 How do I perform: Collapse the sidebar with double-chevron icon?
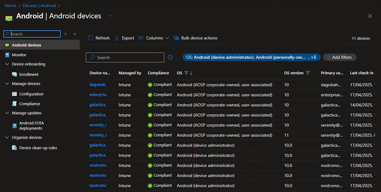click(75, 34)
